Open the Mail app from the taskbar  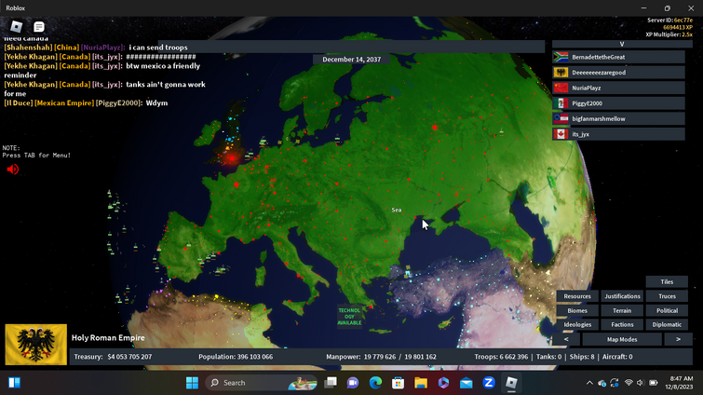[466, 383]
